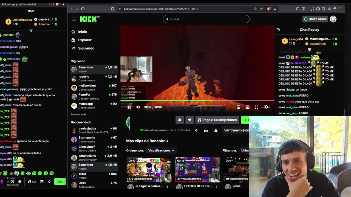Click the Buscar search field
351x197 pixels.
(x=206, y=19)
